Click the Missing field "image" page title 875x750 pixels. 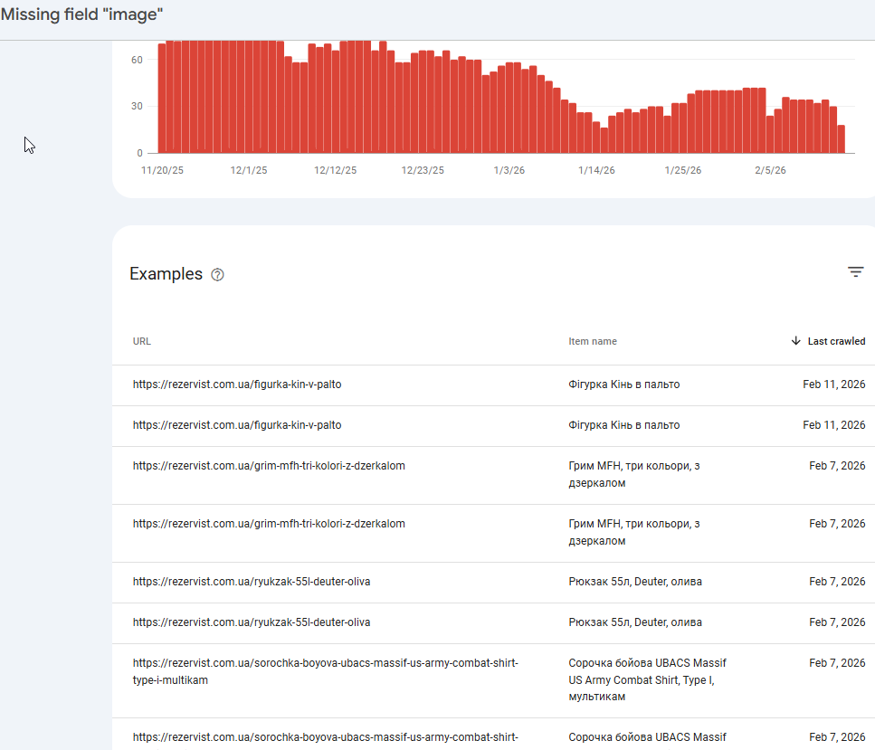pos(82,14)
